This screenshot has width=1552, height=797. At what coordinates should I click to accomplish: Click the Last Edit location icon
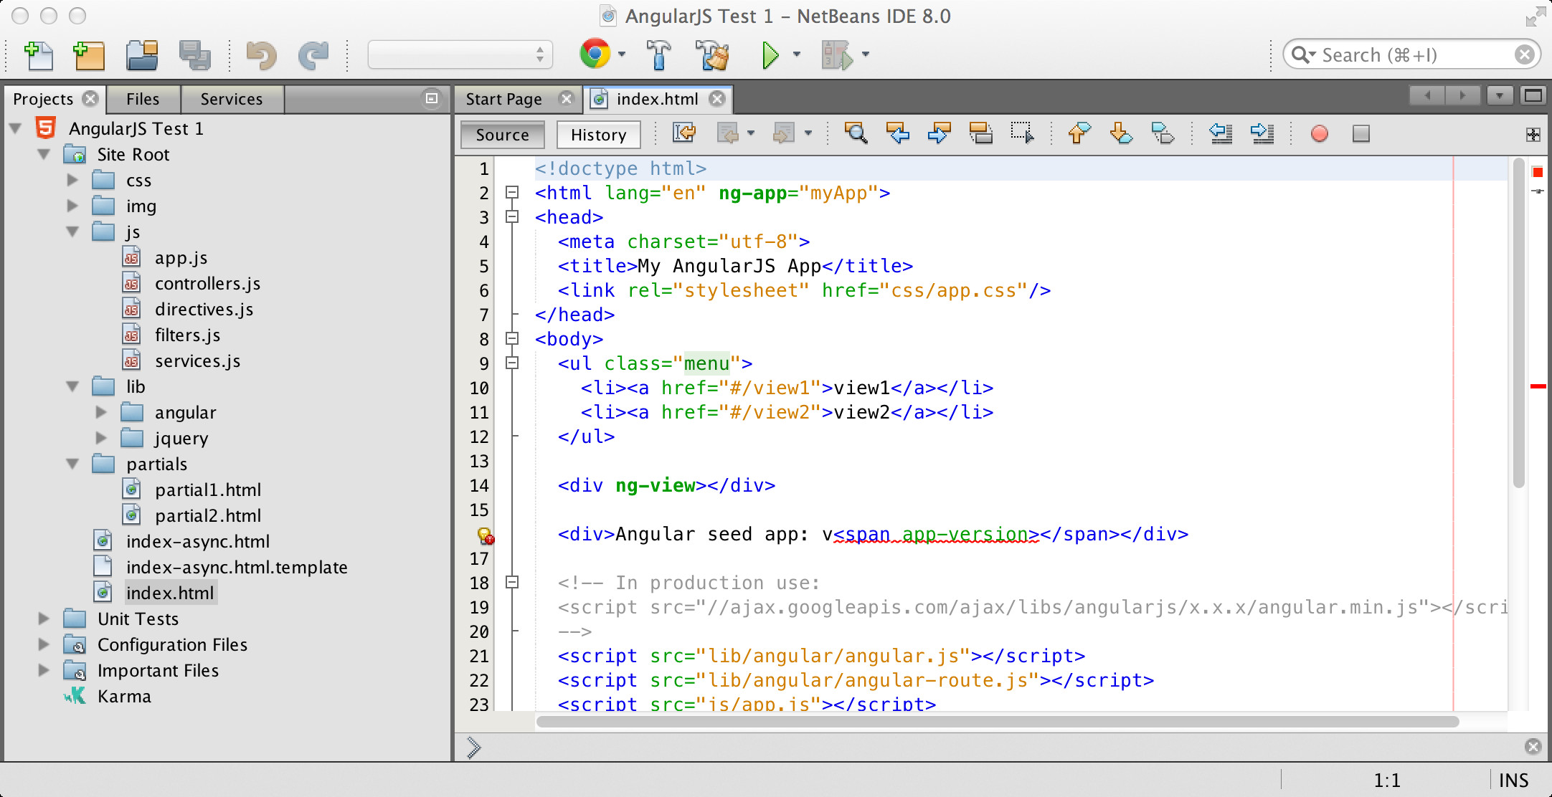(684, 133)
